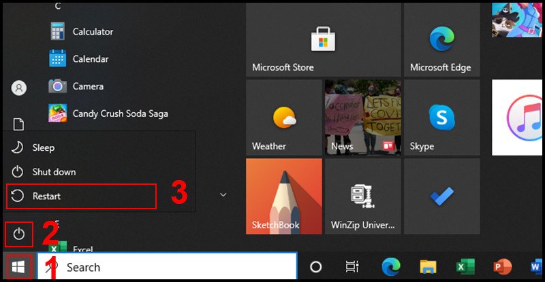Open File Explorer from the taskbar
This screenshot has width=545, height=282.
[427, 266]
